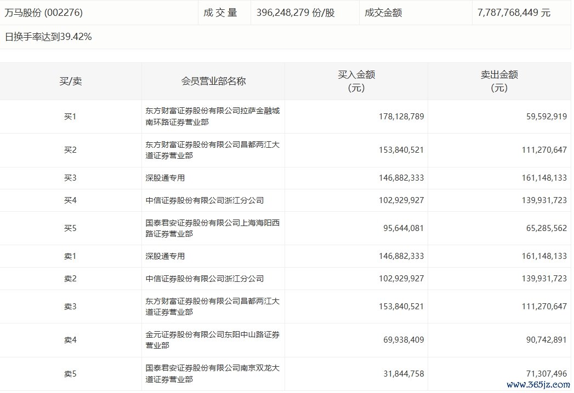Screen dimensions: 574x393
Task: Click 国泰君安证券南京双龙大道证券营业部 name
Action: pyautogui.click(x=213, y=374)
